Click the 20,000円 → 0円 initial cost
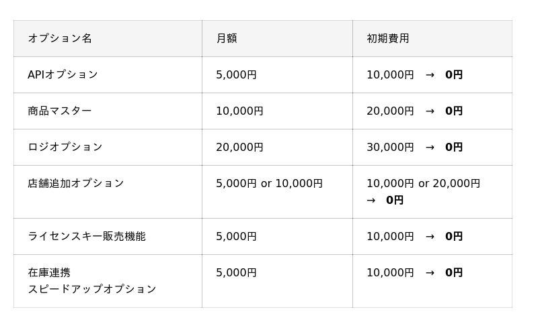This screenshot has height=328, width=538. pyautogui.click(x=414, y=111)
